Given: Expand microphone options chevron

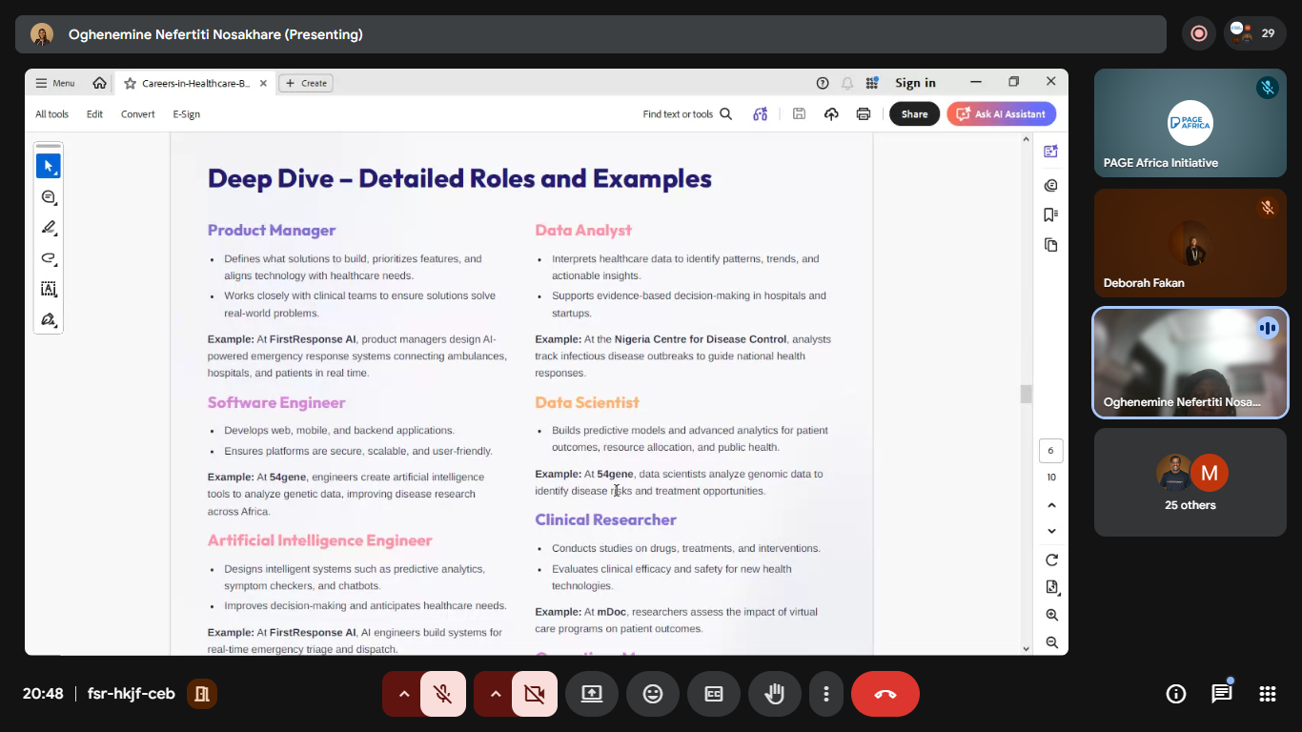Looking at the screenshot, I should (x=404, y=694).
